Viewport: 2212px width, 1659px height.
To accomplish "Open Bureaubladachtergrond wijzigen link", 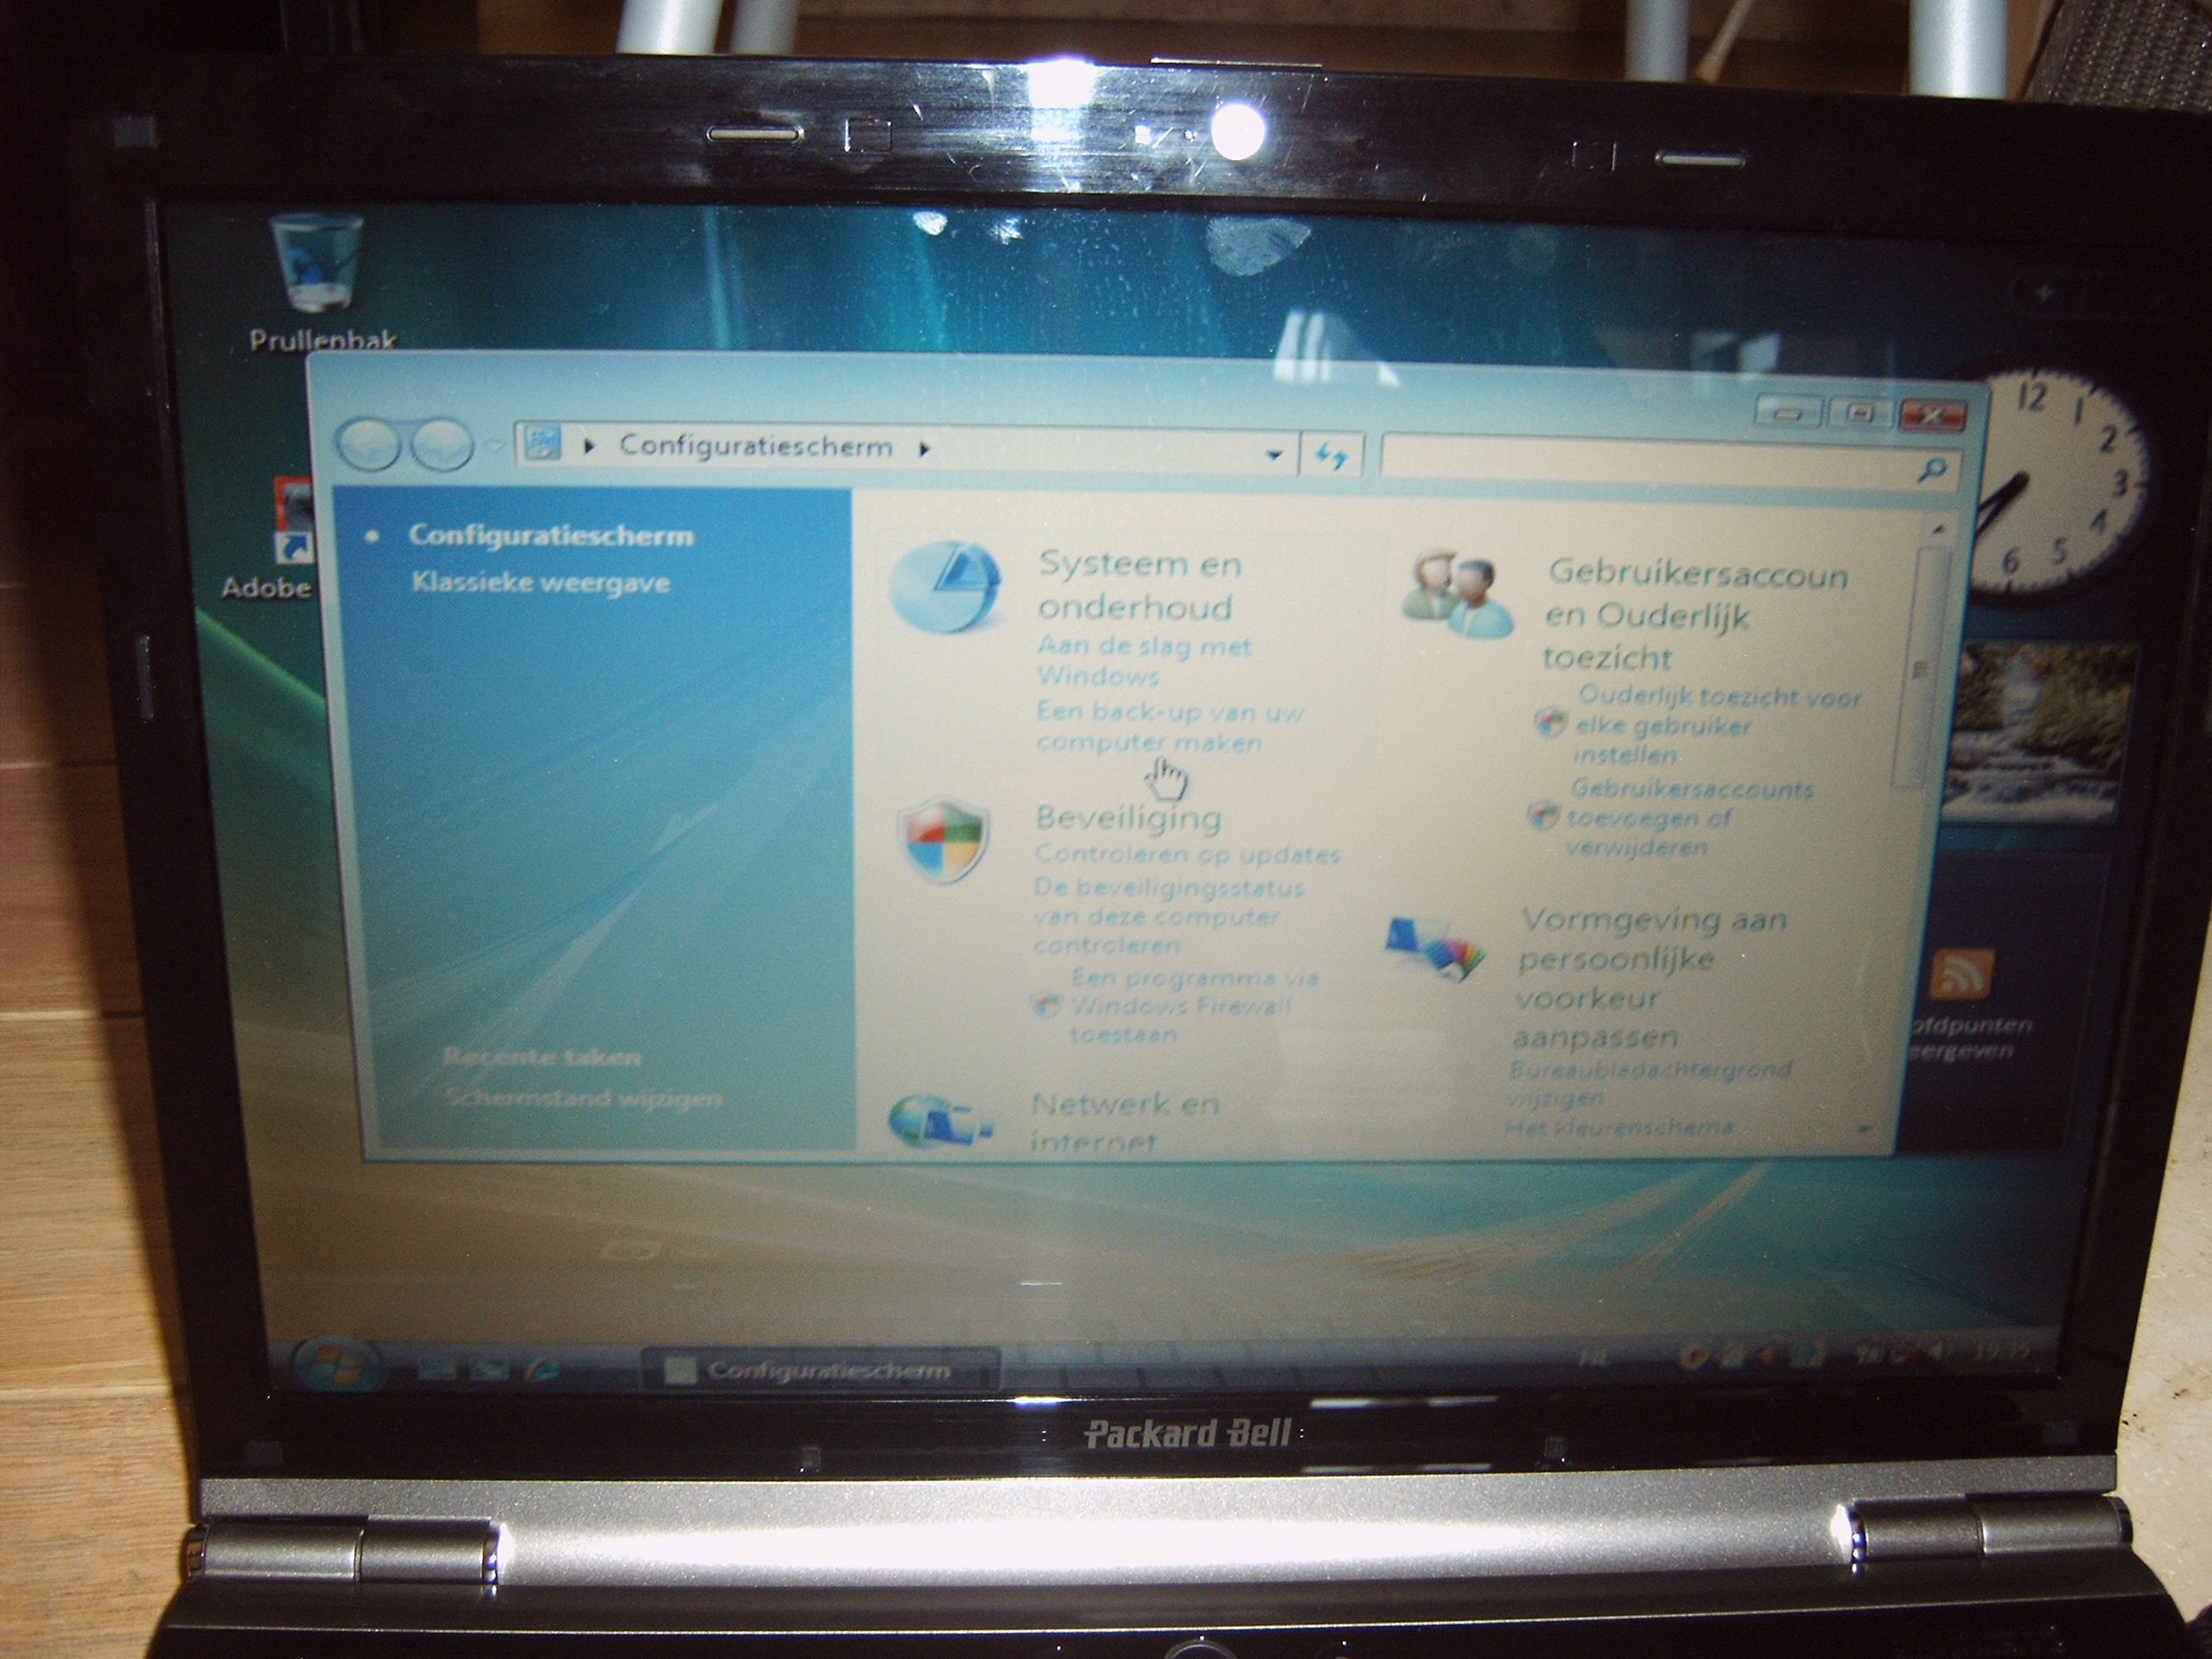I will point(1650,1083).
